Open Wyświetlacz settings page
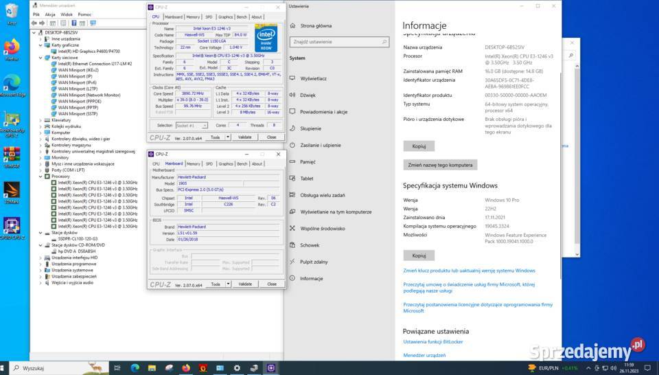Screen dimensions: 659x375 pyautogui.click(x=313, y=78)
